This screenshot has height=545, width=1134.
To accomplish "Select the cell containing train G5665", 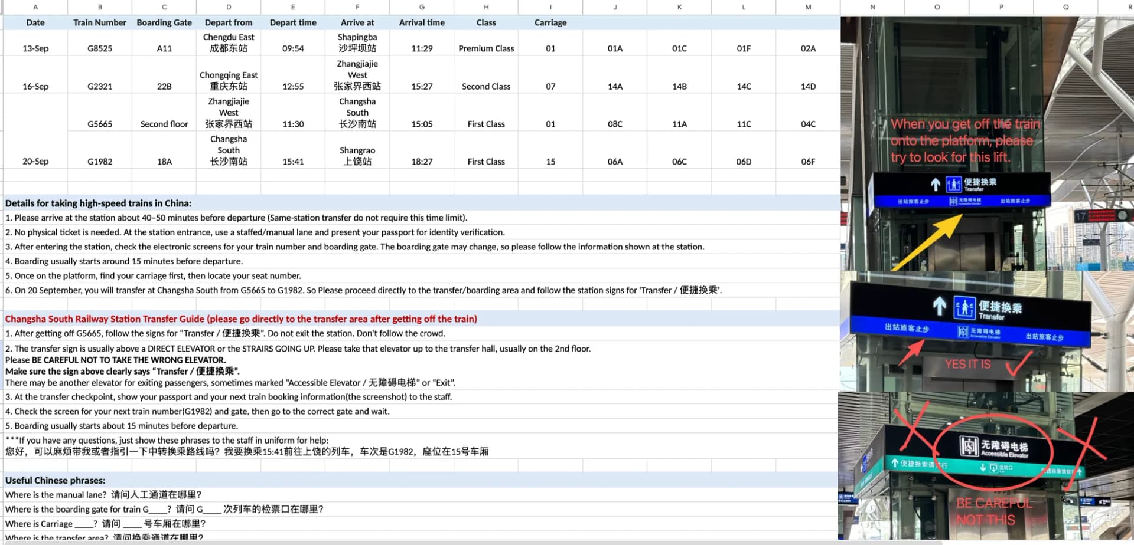I will [100, 112].
